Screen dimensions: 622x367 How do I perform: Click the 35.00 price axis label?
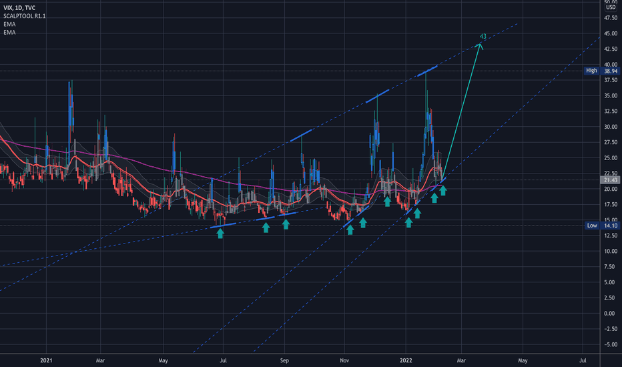(x=611, y=95)
